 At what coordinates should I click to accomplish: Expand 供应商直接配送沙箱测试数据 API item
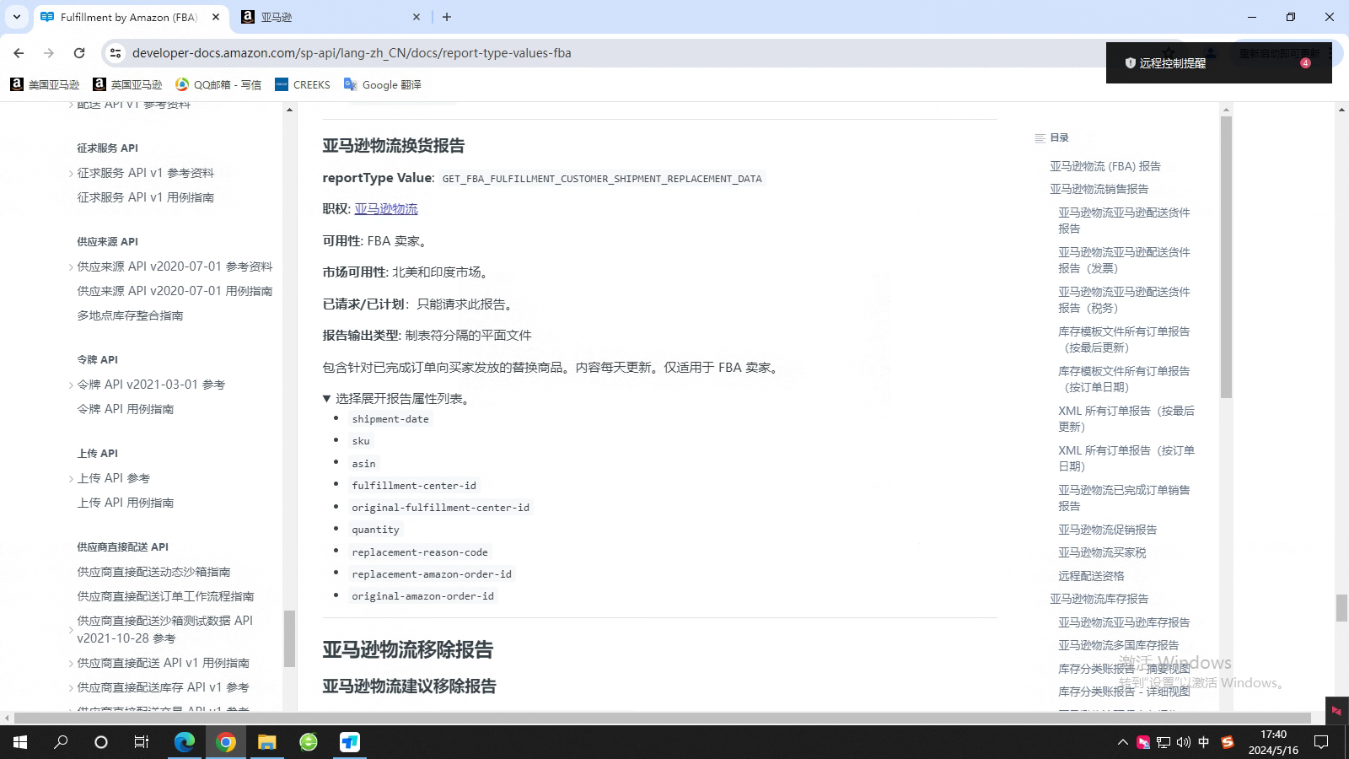[x=71, y=629]
